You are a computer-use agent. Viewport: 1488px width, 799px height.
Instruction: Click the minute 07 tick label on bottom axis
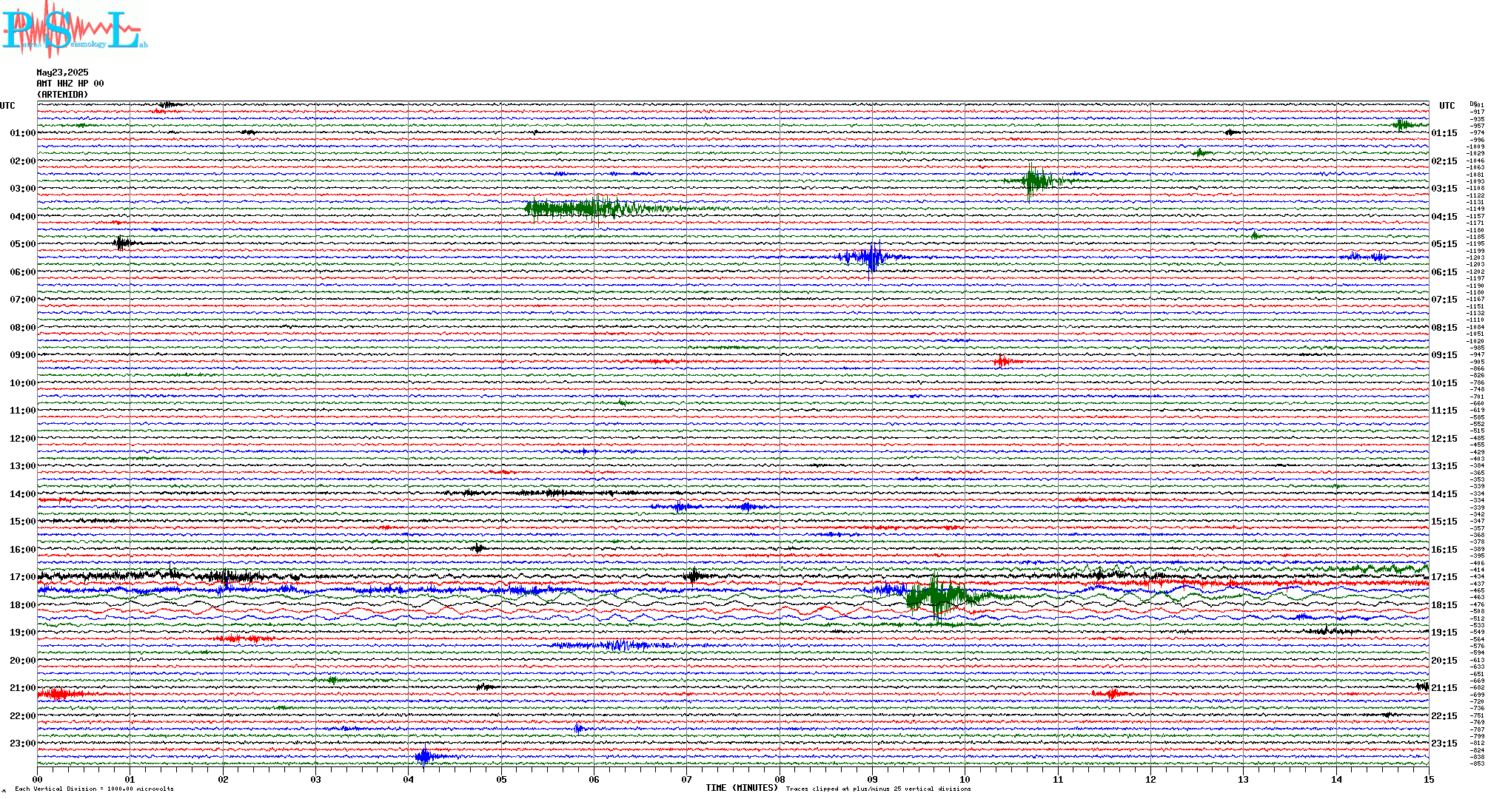[686, 779]
